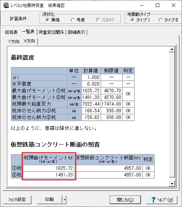Maximize the result confirmation window
182x207 pixels.
pyautogui.click(x=157, y=5)
